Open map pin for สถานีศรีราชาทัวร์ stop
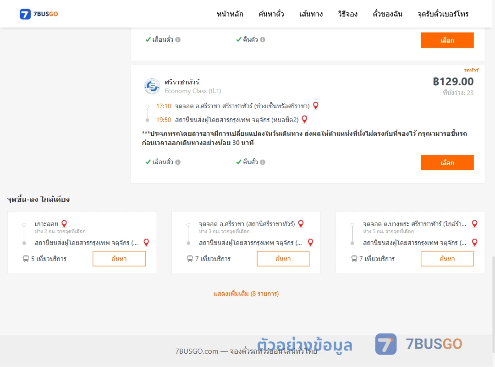495x367 pixels. tap(301, 223)
